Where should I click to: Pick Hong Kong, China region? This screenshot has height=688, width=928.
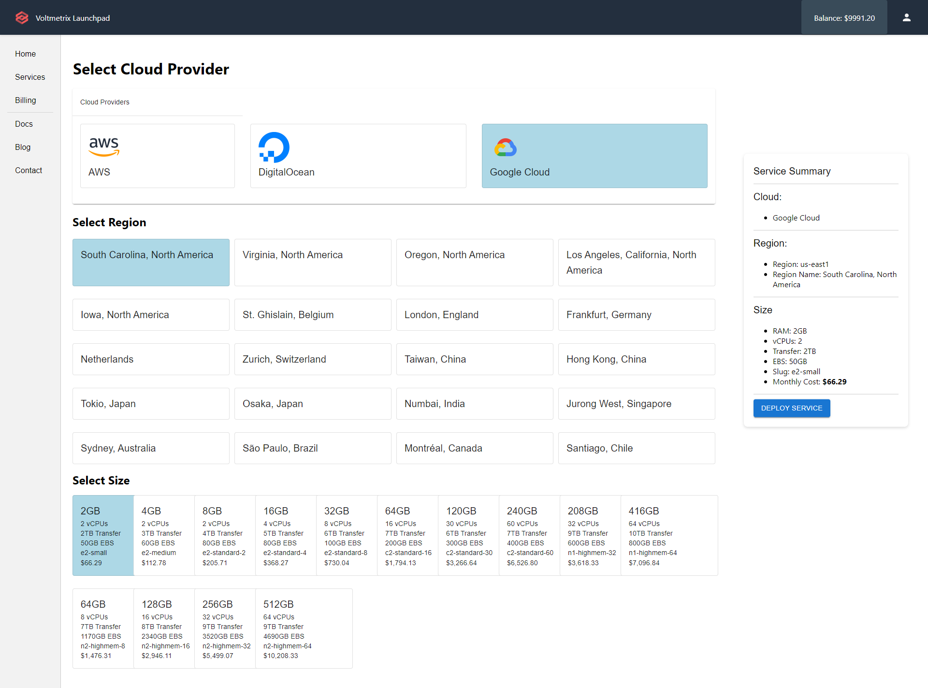pos(637,359)
